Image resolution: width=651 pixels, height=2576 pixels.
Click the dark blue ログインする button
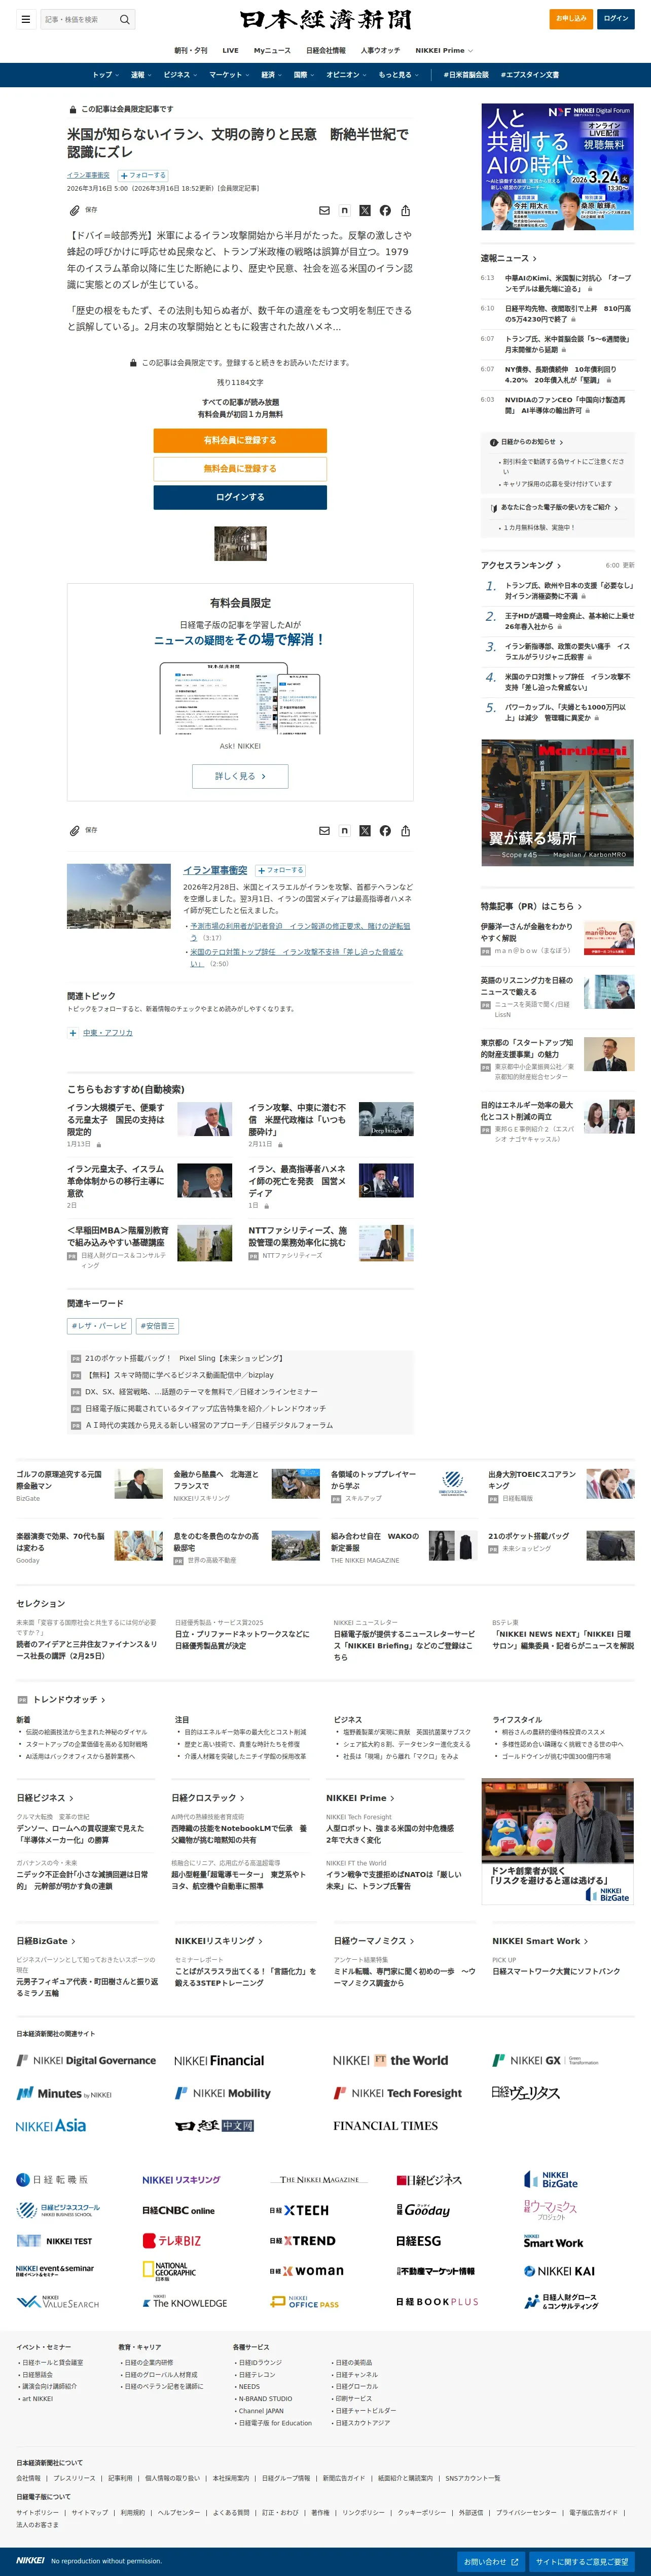[x=240, y=497]
